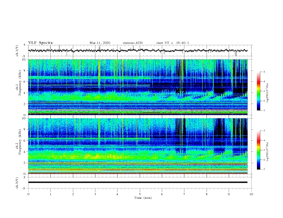Screen dimensions: 283x218
Task: Click the ch.1 spectrogram color bar
Action: coord(258,91)
